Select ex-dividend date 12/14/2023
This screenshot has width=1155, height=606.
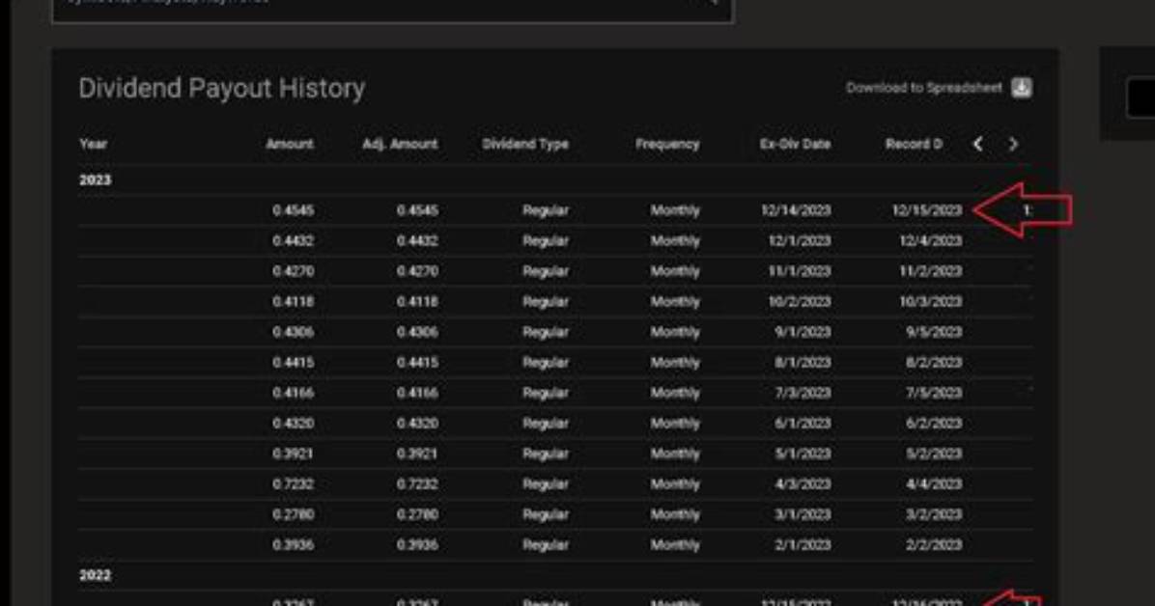pyautogui.click(x=797, y=210)
